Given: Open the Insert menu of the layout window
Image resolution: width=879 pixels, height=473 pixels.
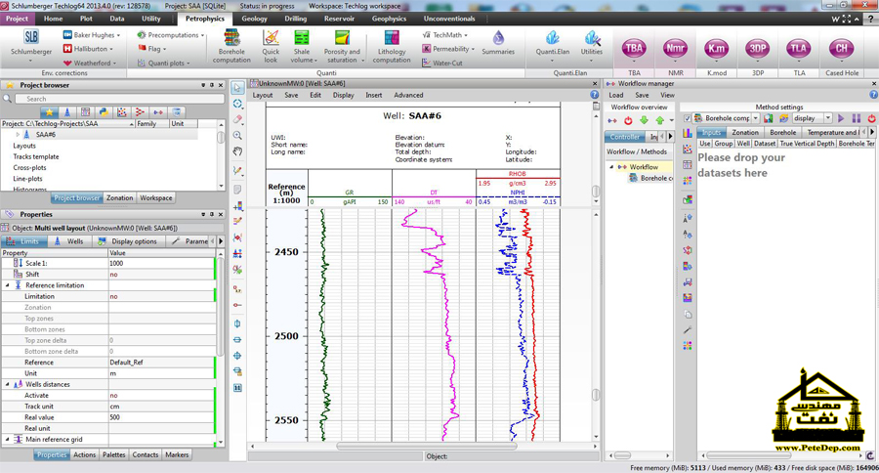Looking at the screenshot, I should point(373,96).
